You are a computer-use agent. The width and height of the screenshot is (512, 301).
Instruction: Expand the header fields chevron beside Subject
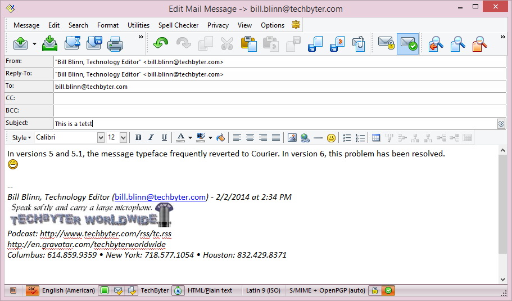[x=501, y=124]
